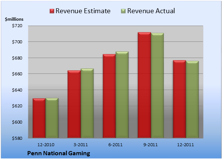Viewport: 222px width, 159px height.
Task: Select the green actual bar for 6-2011
Action: tap(122, 95)
